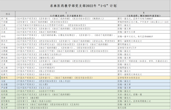Screen dimensions: 171x110
Task: Select the name cell 马骏 in blue row
Action: tap(8, 81)
